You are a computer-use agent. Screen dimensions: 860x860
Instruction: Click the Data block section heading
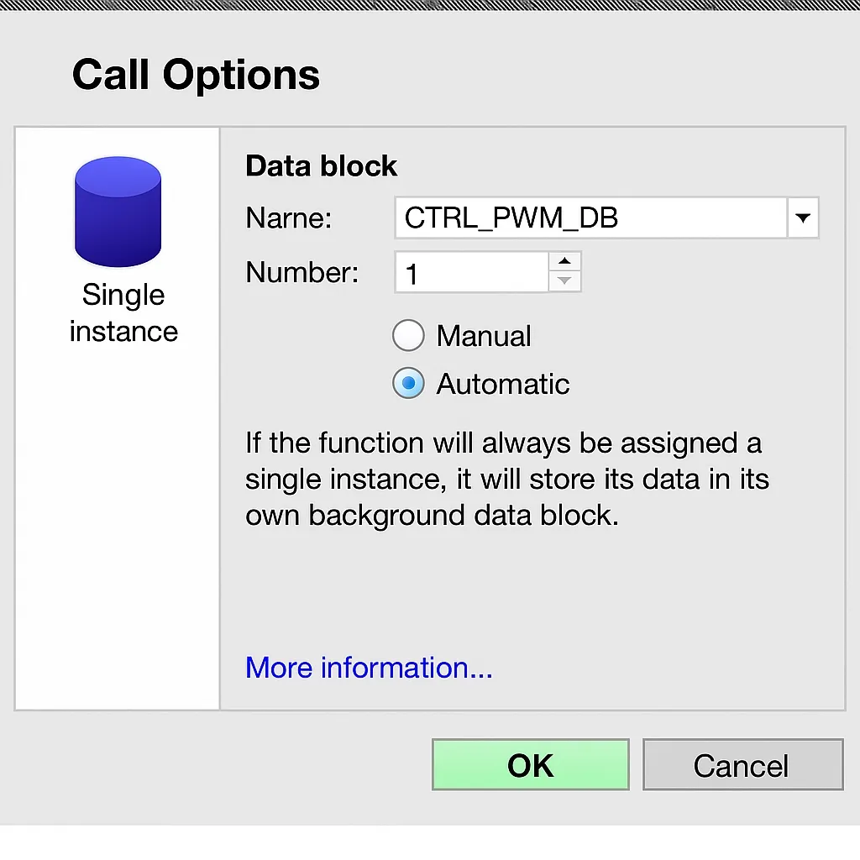(x=321, y=165)
